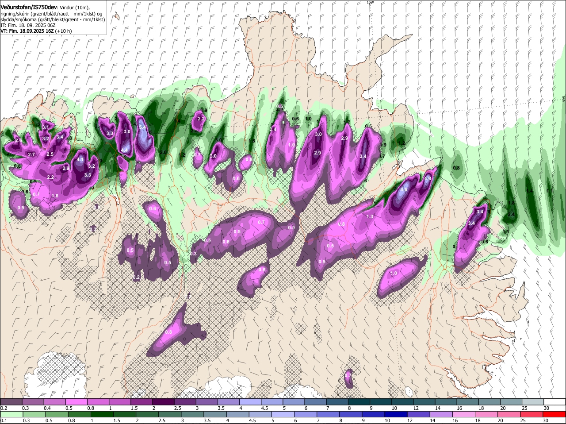Select the palest green 0.1–0.3 rain legend swatch
This screenshot has width=566, height=424.
(x=11, y=414)
